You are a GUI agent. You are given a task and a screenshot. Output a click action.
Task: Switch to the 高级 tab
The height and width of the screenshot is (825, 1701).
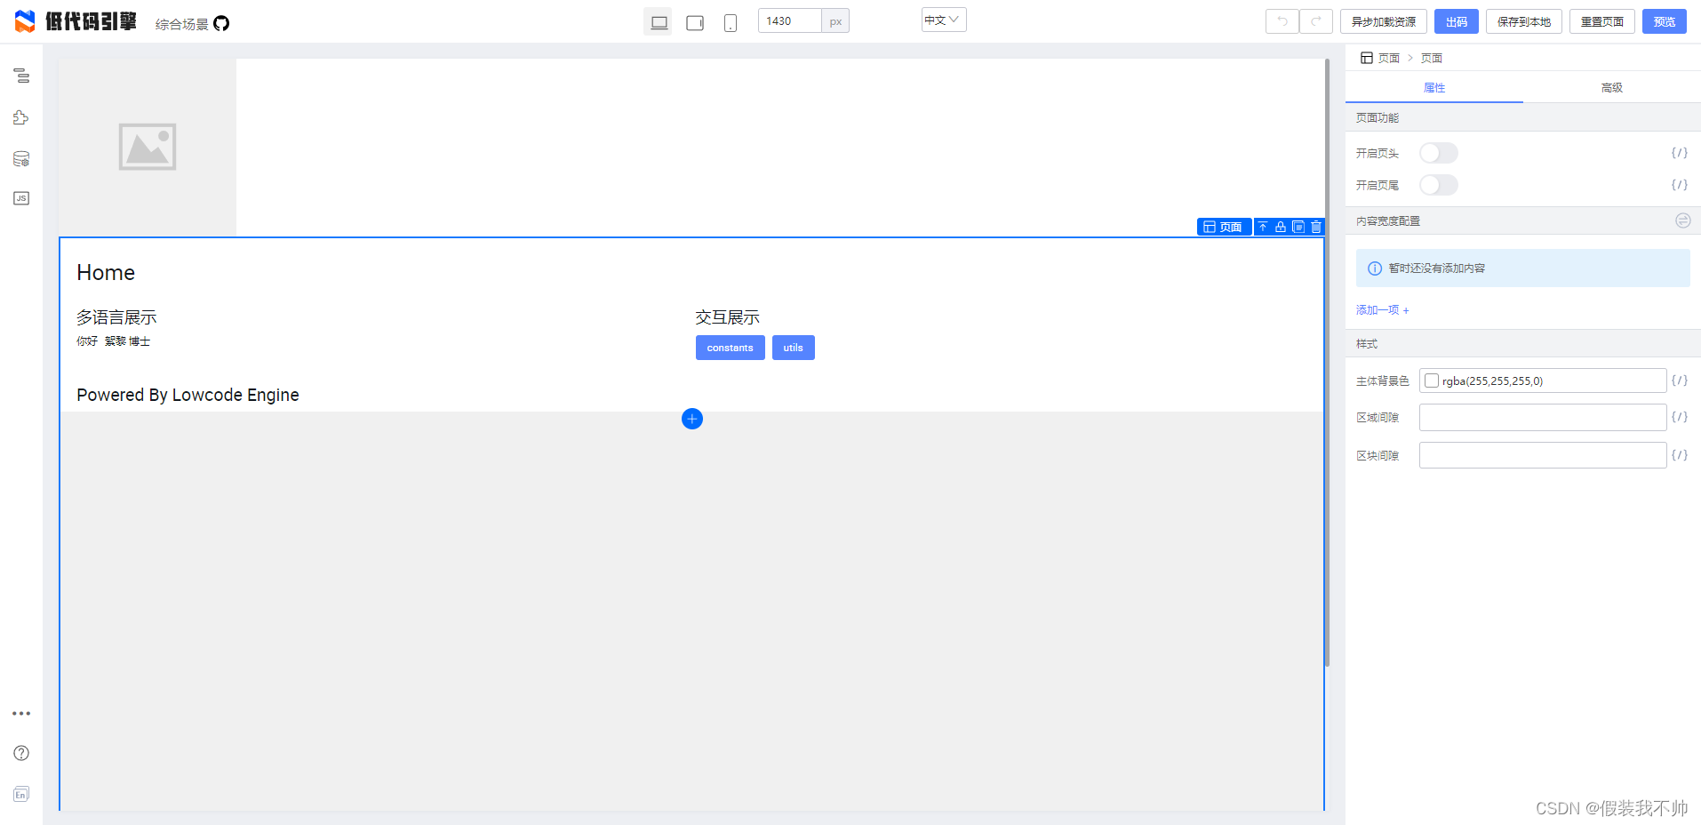click(x=1611, y=87)
